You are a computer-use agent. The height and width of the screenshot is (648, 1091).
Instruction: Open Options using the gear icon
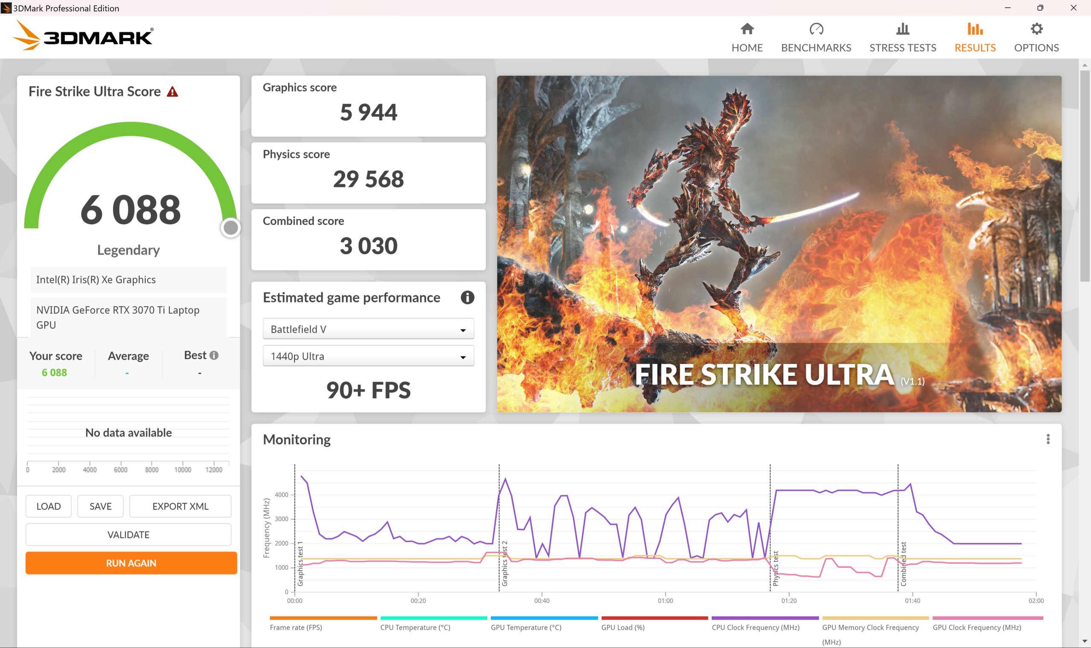coord(1036,29)
